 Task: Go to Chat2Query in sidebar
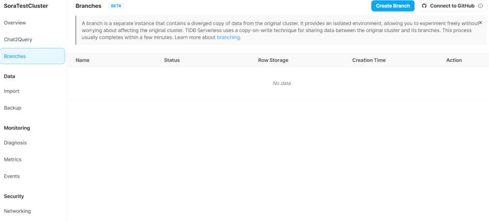coord(18,40)
